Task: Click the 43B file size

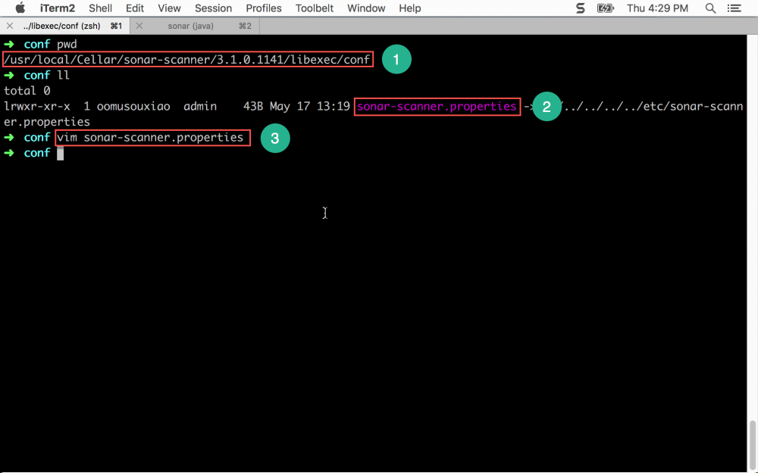Action: point(253,106)
